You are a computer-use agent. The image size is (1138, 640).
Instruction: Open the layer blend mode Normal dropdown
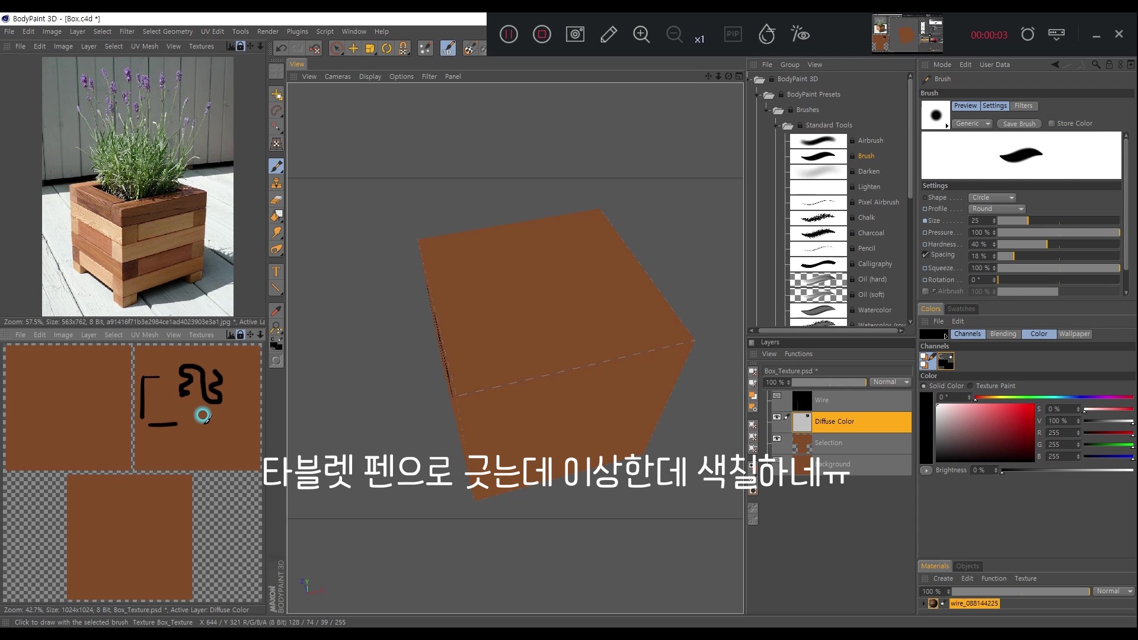coord(890,382)
